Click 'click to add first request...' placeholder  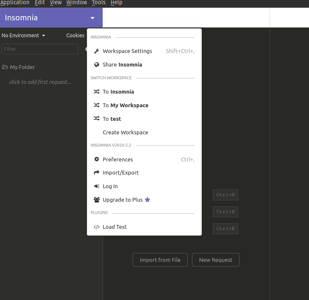tap(40, 82)
